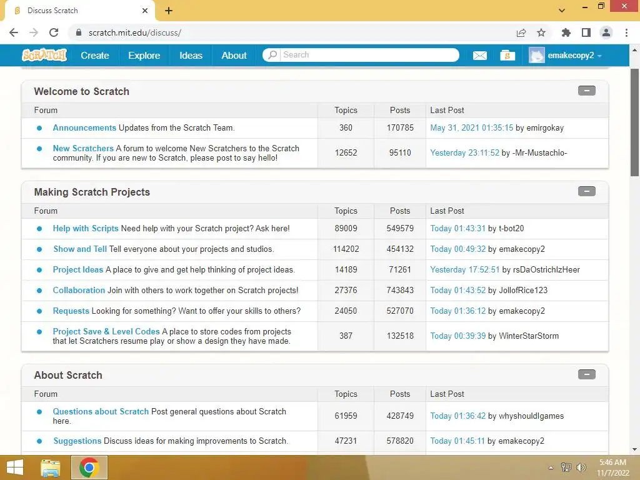This screenshot has width=640, height=480.
Task: Click the scrollbar down arrow
Action: pos(635,449)
